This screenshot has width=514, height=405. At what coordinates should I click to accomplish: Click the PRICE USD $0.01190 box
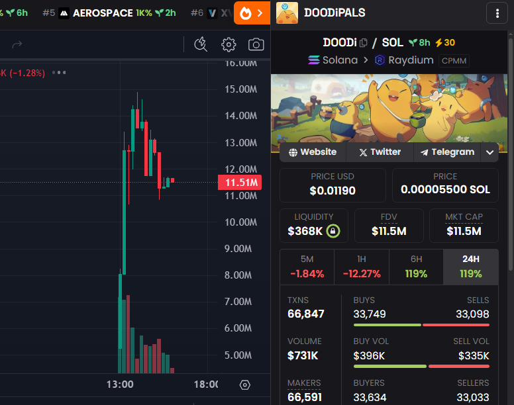pos(333,185)
